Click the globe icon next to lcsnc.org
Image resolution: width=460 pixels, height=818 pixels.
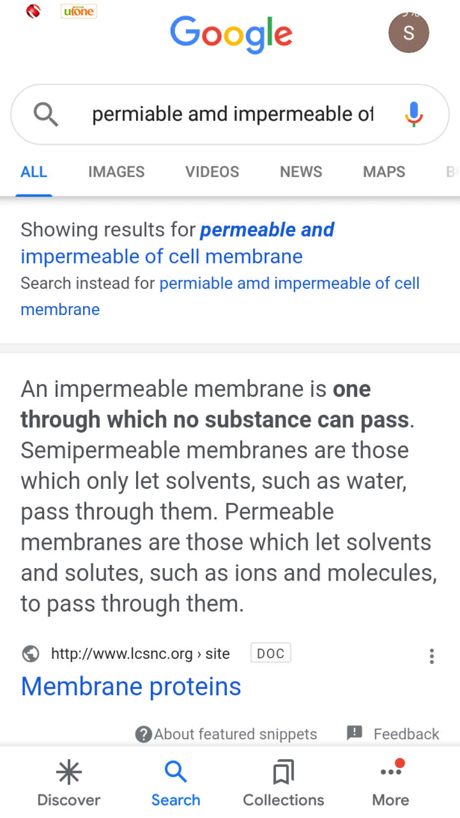click(x=31, y=654)
